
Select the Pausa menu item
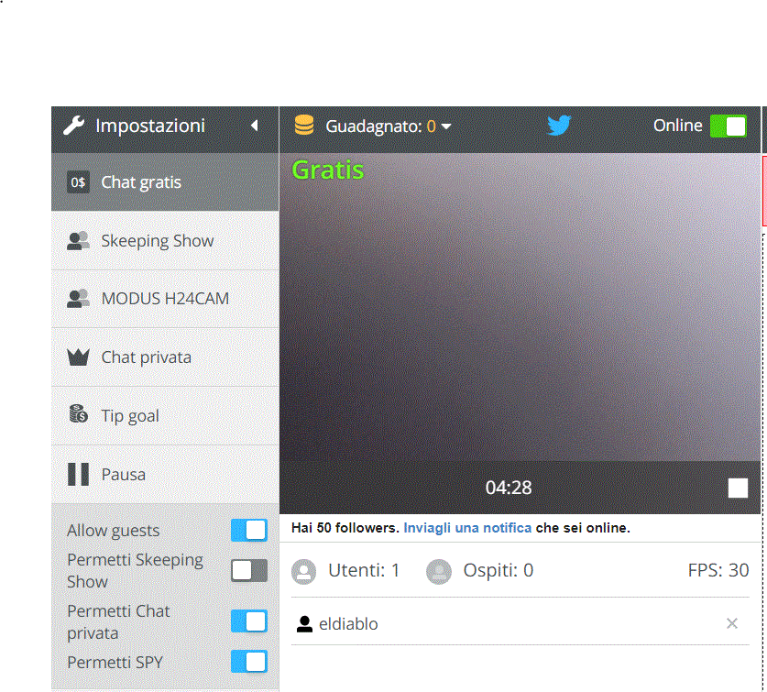coord(165,474)
